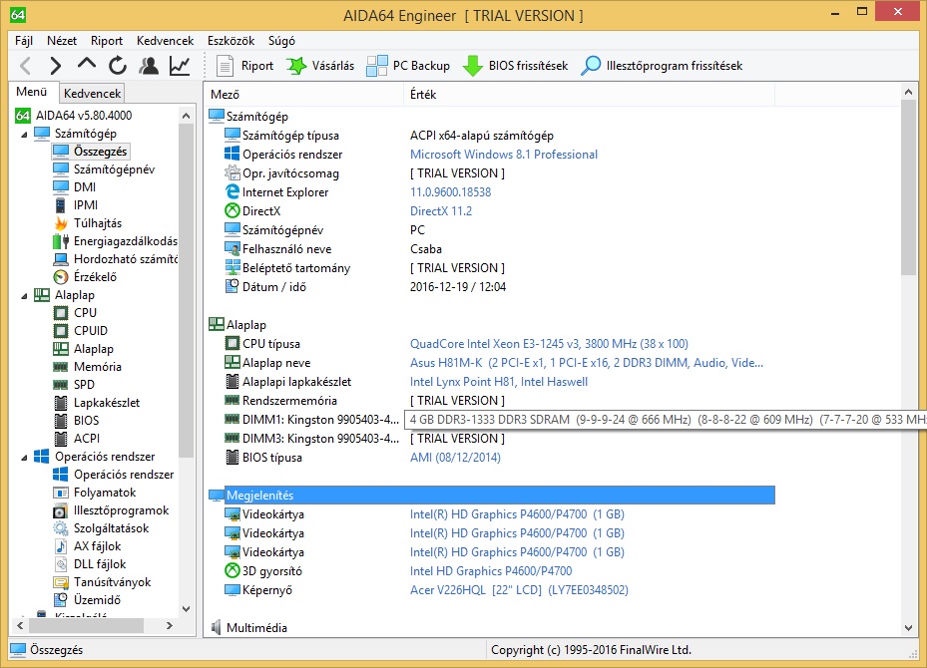The image size is (927, 668).
Task: Click the DirectX 11.2 link
Action: (441, 210)
